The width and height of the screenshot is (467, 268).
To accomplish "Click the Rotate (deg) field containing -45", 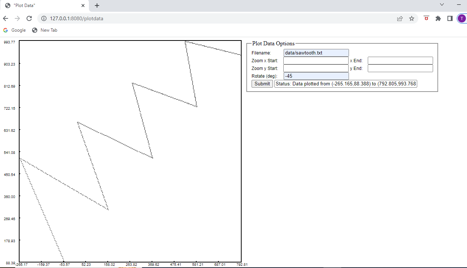I will click(315, 76).
